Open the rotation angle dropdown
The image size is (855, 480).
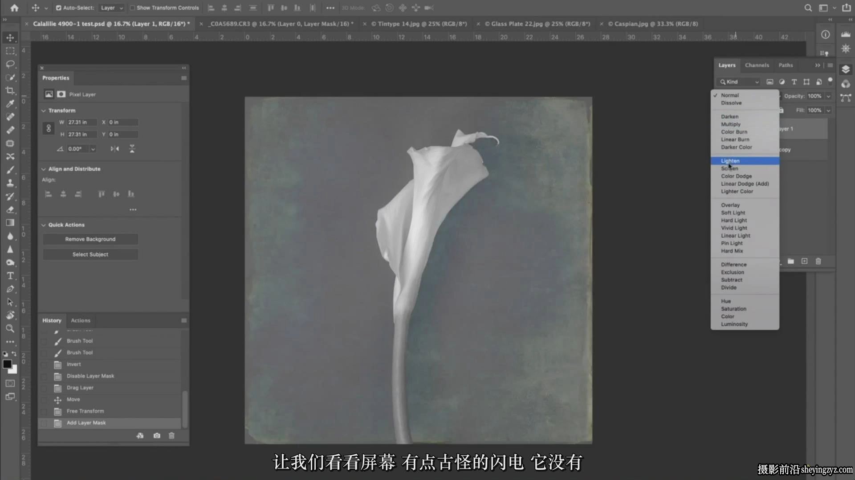(93, 149)
